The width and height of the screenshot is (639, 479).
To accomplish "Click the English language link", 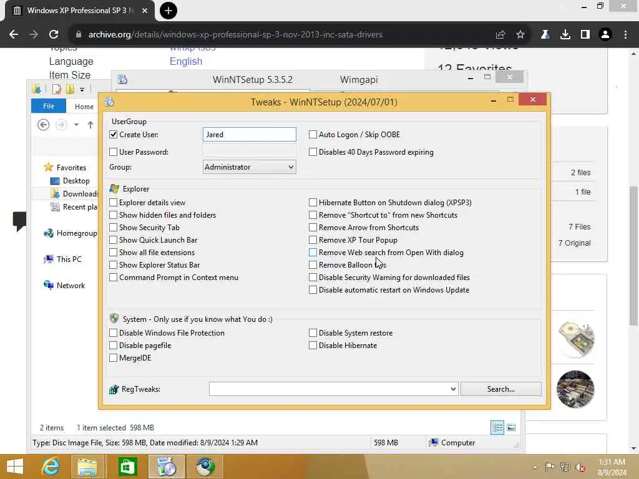I will point(186,61).
